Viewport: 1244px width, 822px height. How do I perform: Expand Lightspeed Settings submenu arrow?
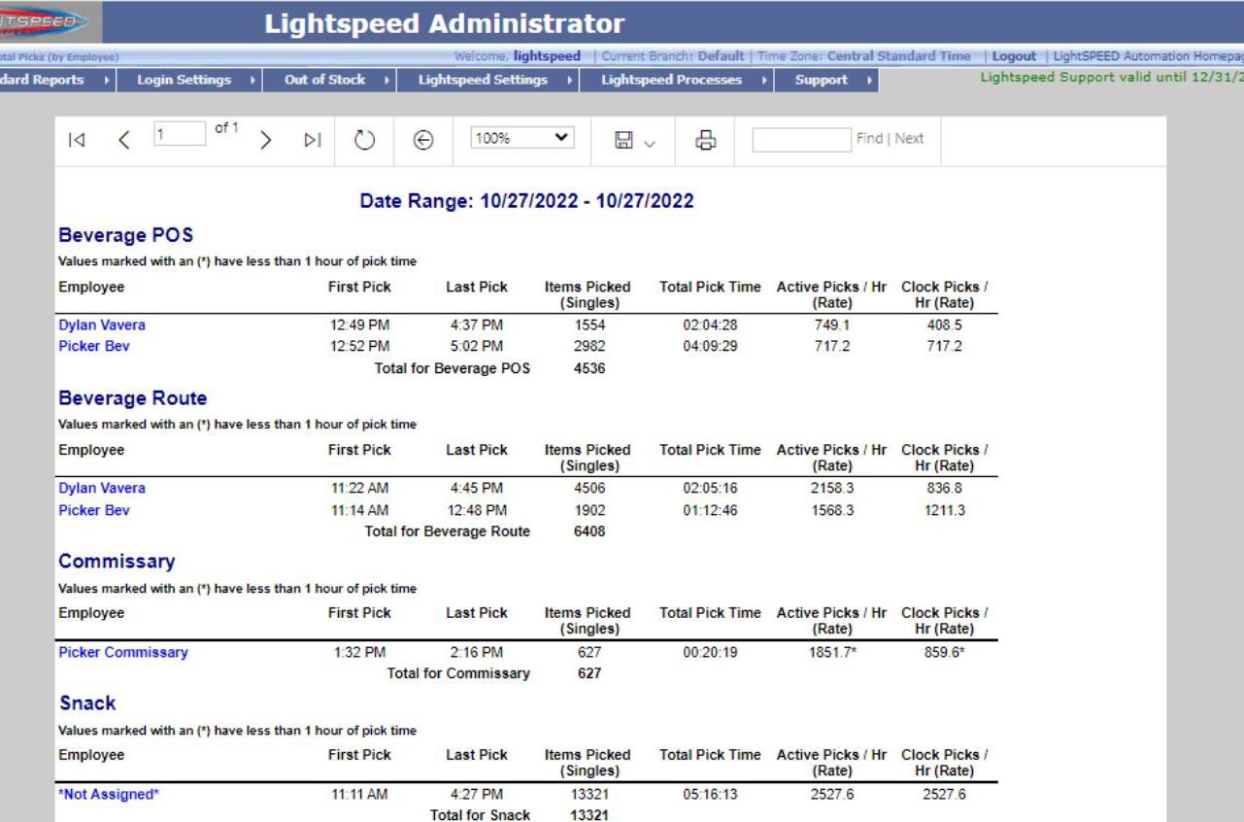coord(569,80)
